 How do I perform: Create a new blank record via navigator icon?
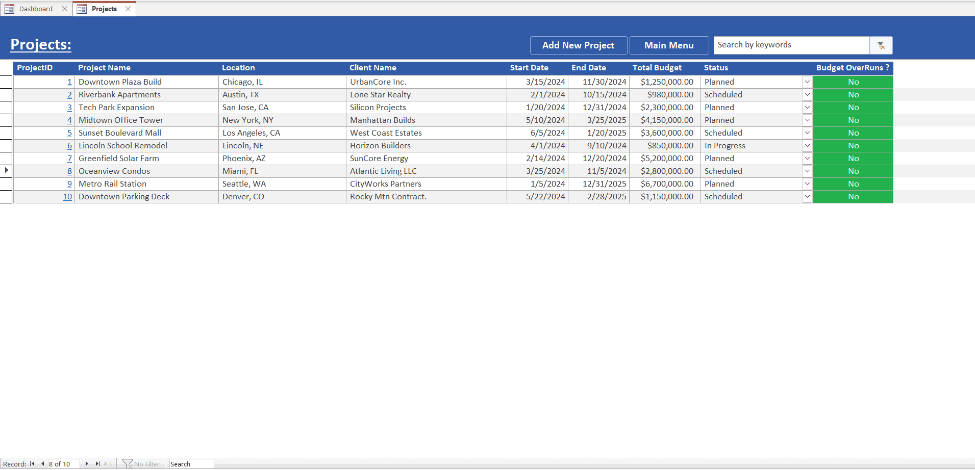click(x=108, y=464)
